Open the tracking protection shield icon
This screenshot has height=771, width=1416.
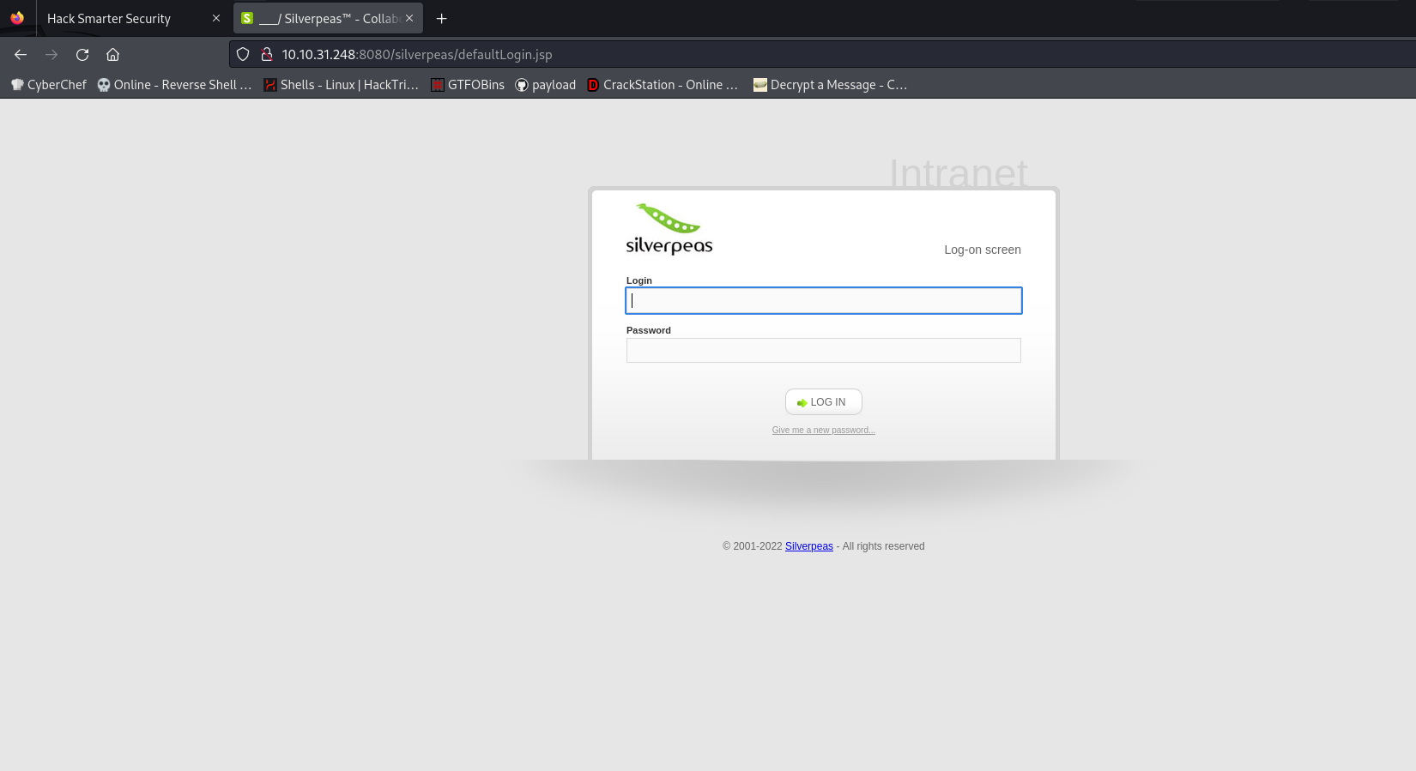(x=243, y=54)
